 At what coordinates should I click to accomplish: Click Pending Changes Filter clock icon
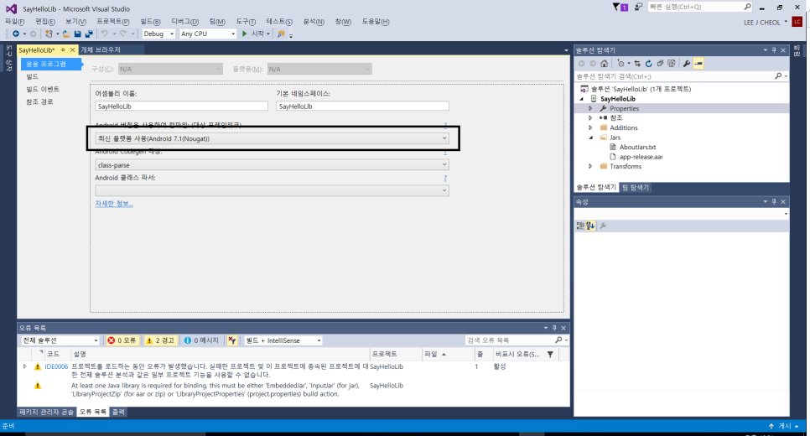(x=621, y=64)
